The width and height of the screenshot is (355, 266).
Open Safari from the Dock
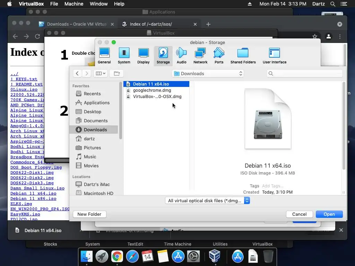pyautogui.click(x=132, y=256)
